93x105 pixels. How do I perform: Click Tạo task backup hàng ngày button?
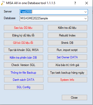click(67, 72)
